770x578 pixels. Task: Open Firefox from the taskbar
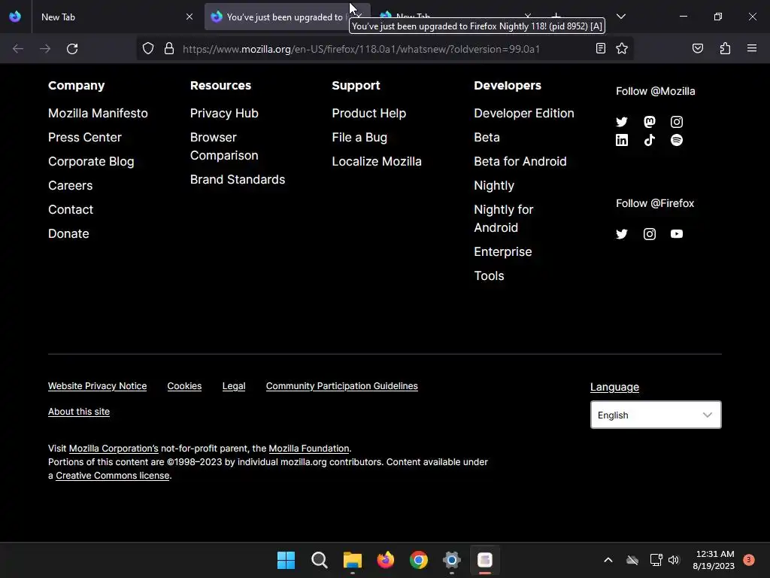(x=386, y=560)
